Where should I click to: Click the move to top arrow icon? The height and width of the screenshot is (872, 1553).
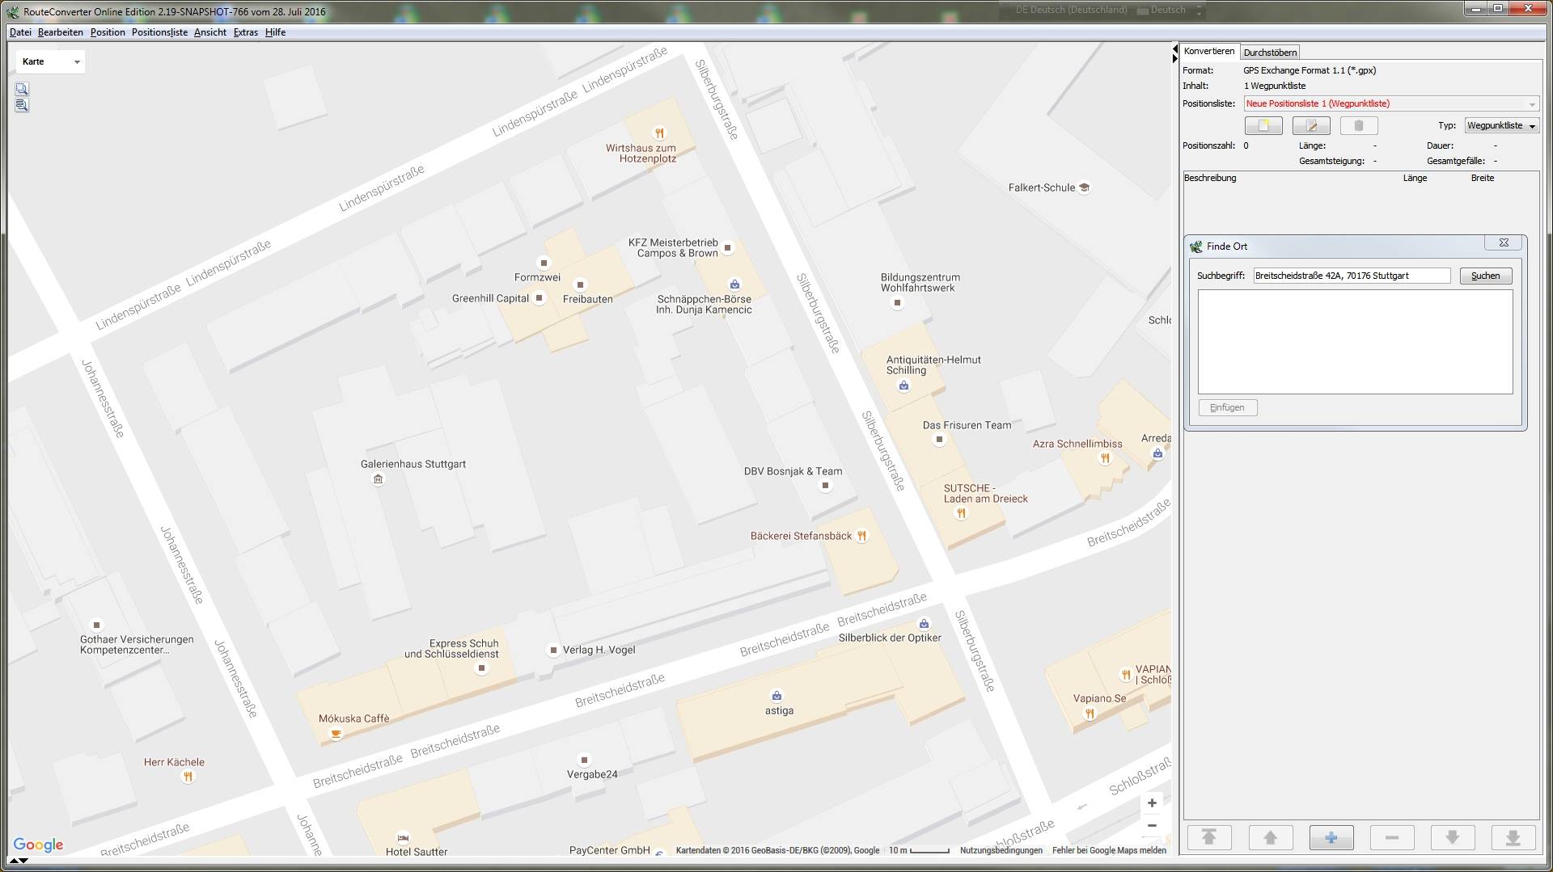coord(1209,838)
